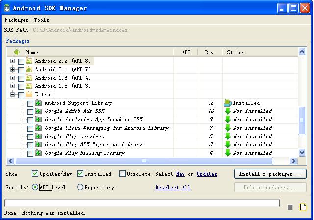314x220 pixels.
Task: Uncheck the Installed show filter
Action: [x=80, y=173]
